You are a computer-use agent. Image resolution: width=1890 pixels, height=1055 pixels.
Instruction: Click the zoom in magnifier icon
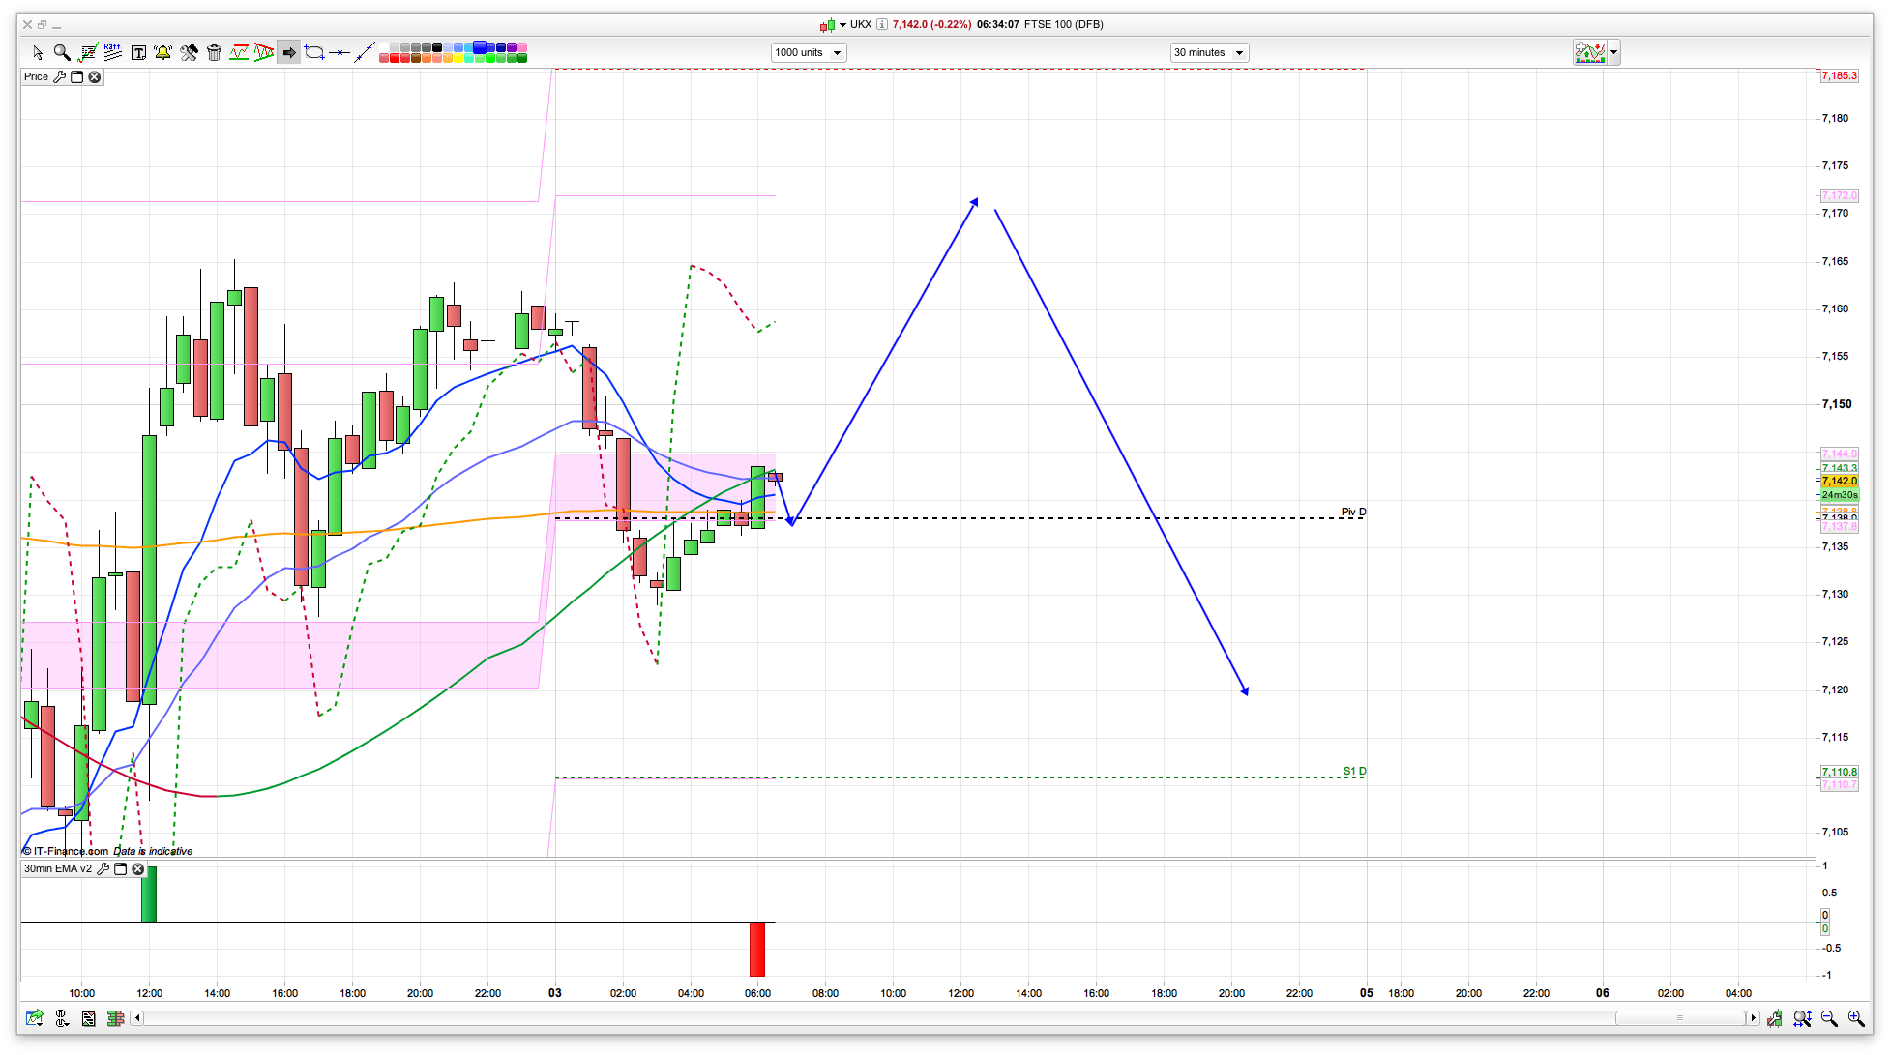[1855, 1018]
